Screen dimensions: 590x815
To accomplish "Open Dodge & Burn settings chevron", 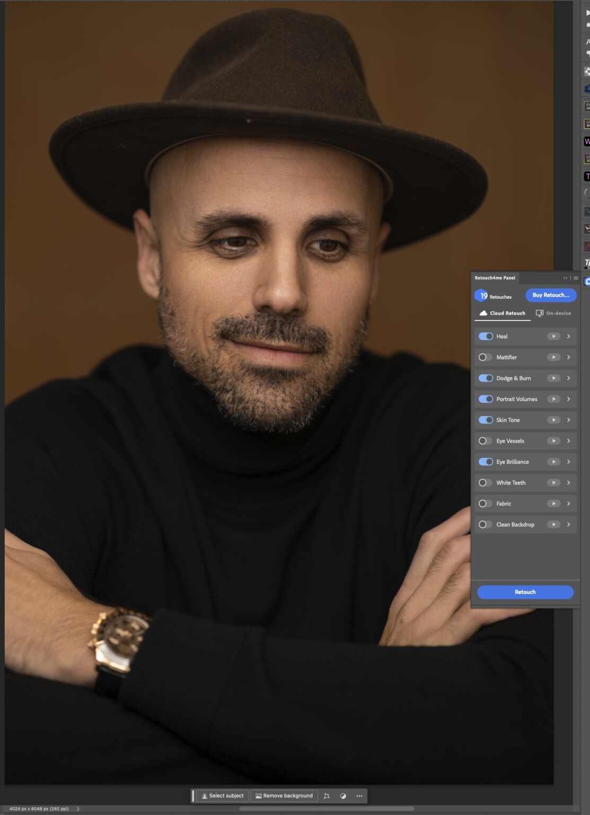I will [x=569, y=378].
